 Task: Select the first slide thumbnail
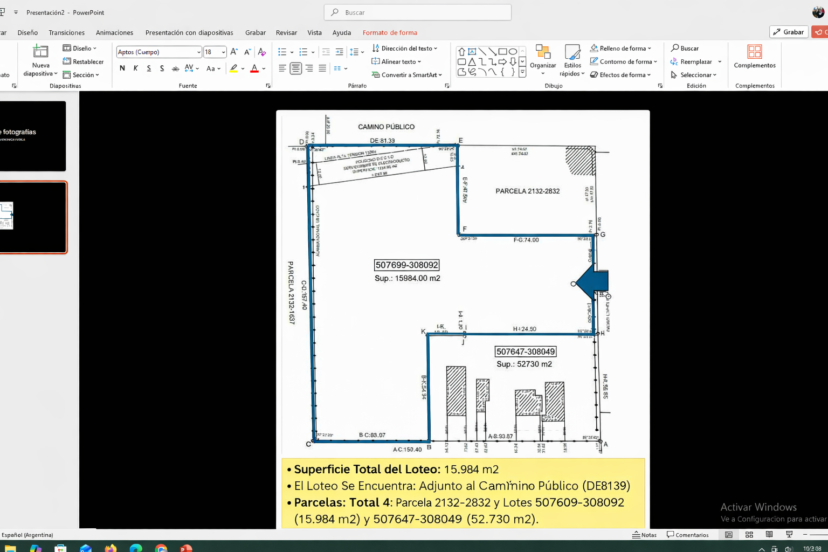32,136
